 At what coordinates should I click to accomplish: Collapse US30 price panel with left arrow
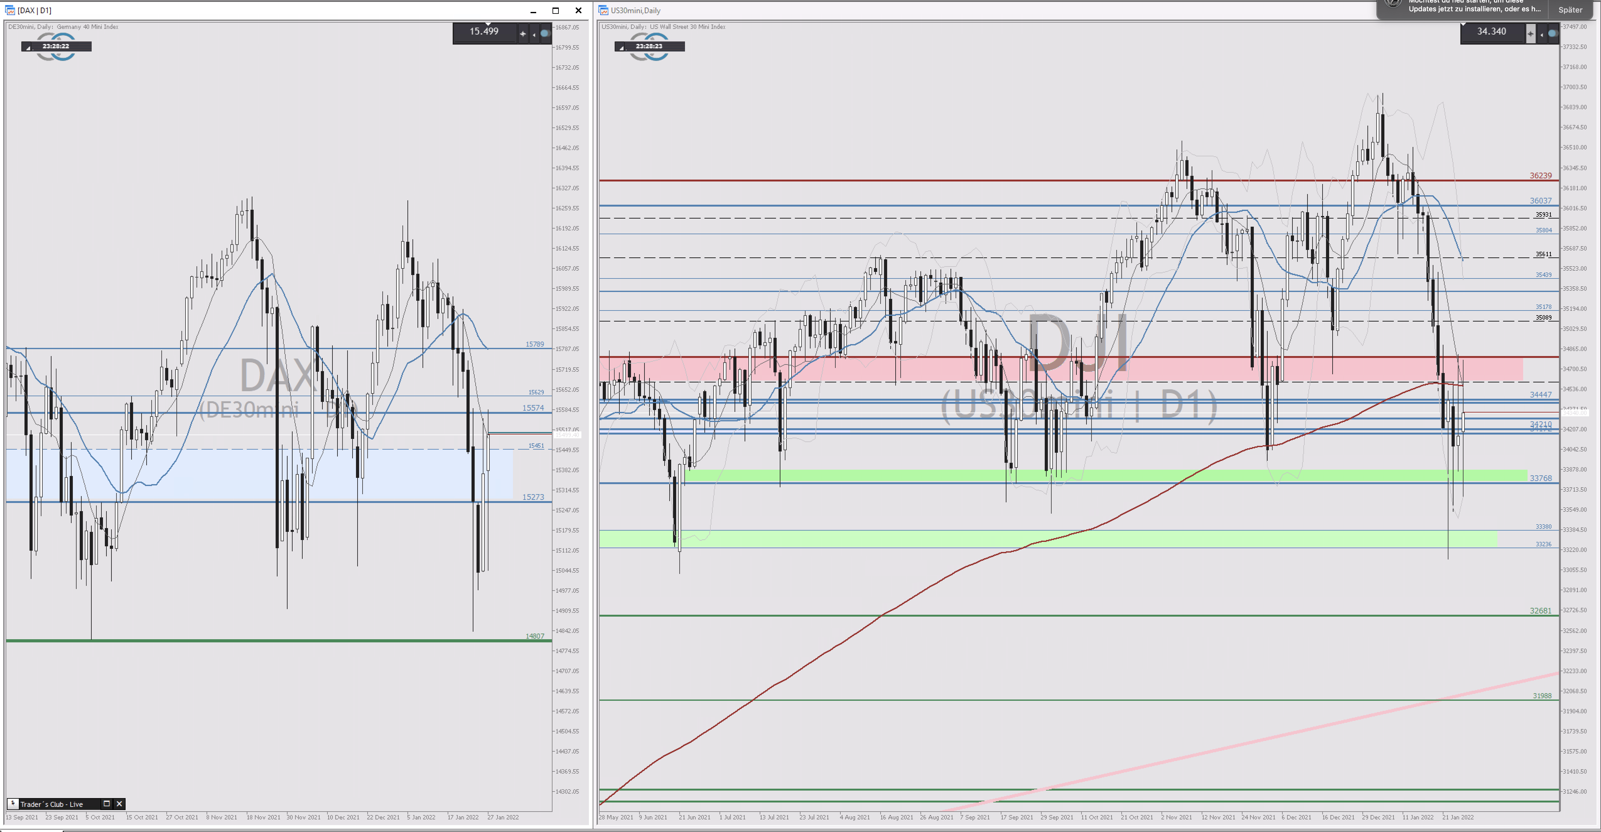click(x=1541, y=34)
